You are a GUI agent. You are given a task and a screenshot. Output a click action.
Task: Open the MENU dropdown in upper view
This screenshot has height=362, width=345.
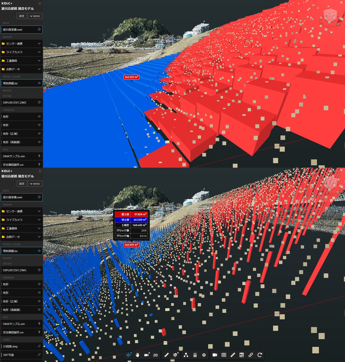coord(35,16)
